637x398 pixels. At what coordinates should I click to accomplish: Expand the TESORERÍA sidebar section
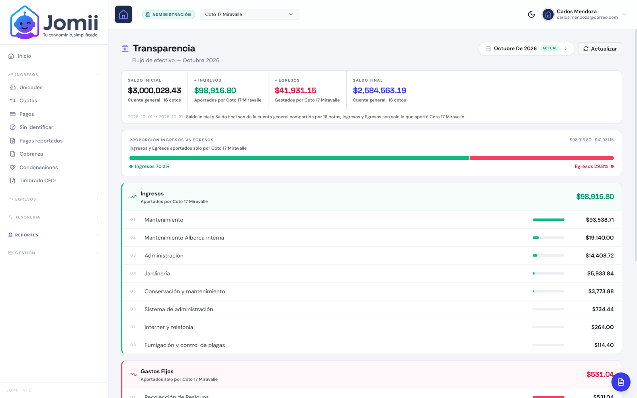[54, 217]
